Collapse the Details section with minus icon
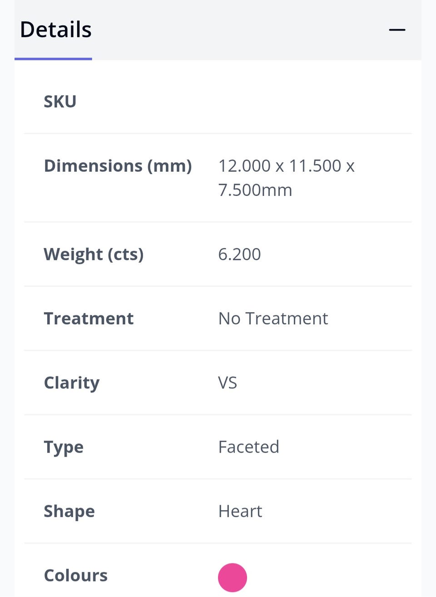The height and width of the screenshot is (597, 436). click(397, 30)
